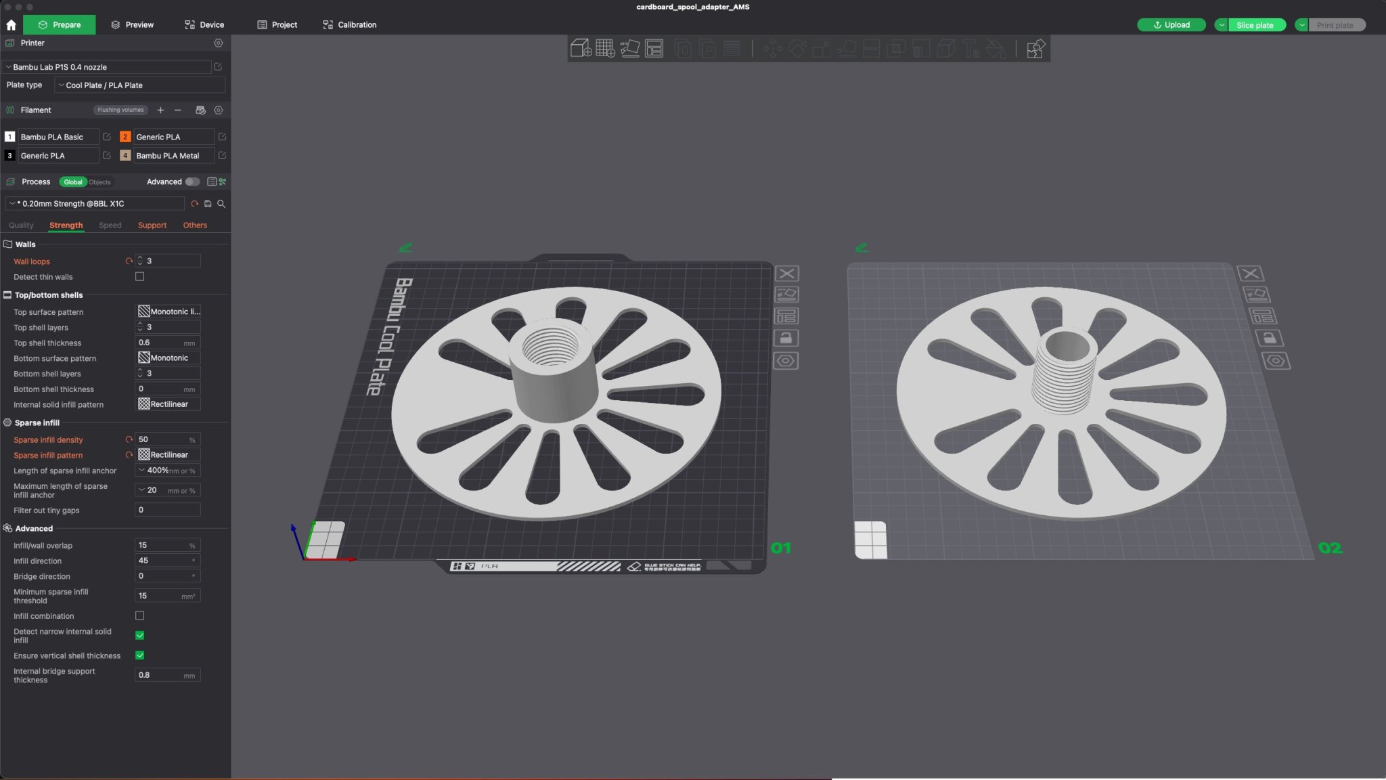Expand the printer preset Bambu Lab P1S dropdown
Image resolution: width=1386 pixels, height=780 pixels.
[x=108, y=67]
